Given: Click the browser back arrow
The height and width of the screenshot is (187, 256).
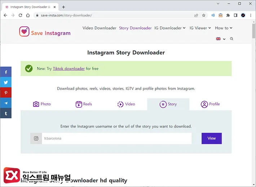Looking at the screenshot, I should tap(5, 16).
